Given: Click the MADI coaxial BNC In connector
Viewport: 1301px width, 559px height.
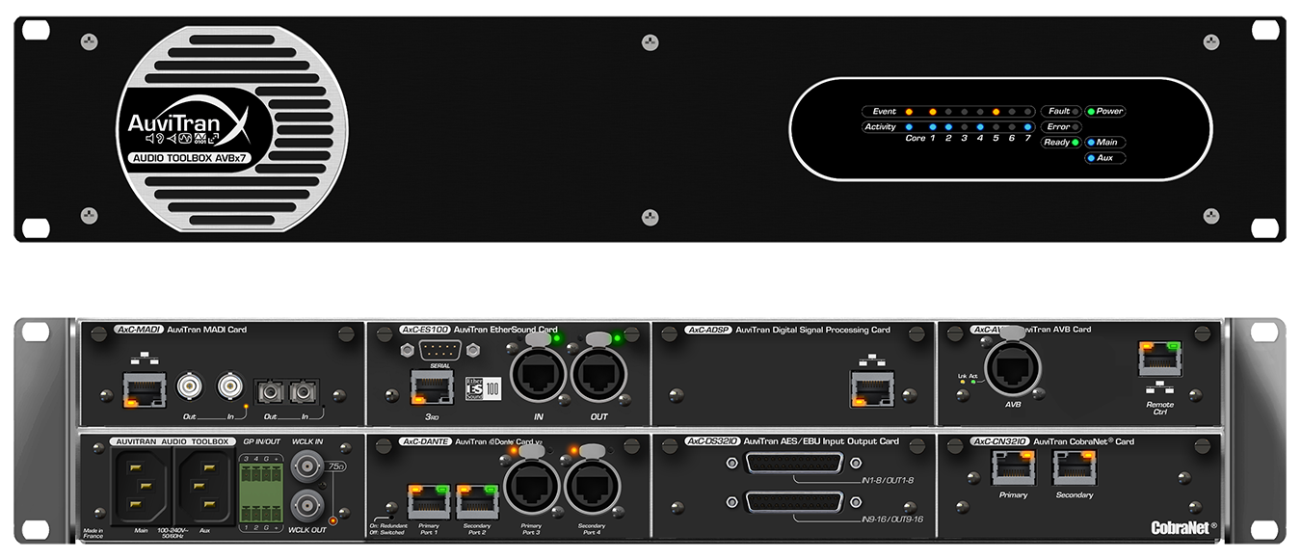Looking at the screenshot, I should tap(229, 387).
